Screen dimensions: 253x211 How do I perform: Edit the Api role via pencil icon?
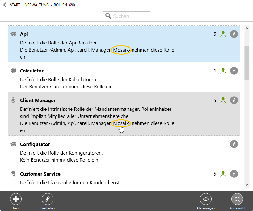pyautogui.click(x=234, y=34)
